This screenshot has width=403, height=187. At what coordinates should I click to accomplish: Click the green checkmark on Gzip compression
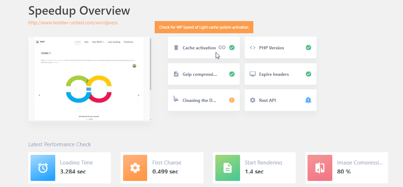(x=232, y=74)
